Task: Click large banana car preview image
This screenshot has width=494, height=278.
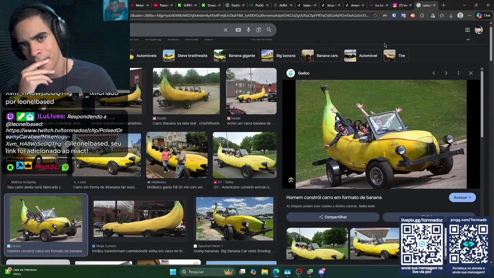Action: tap(381, 134)
